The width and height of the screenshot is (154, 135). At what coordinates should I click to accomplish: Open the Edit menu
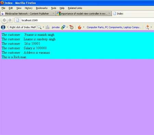pyautogui.click(x=11, y=8)
